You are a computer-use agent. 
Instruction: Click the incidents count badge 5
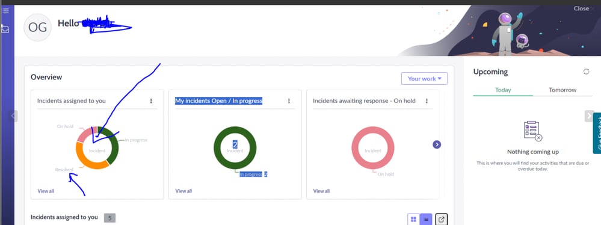coord(109,218)
